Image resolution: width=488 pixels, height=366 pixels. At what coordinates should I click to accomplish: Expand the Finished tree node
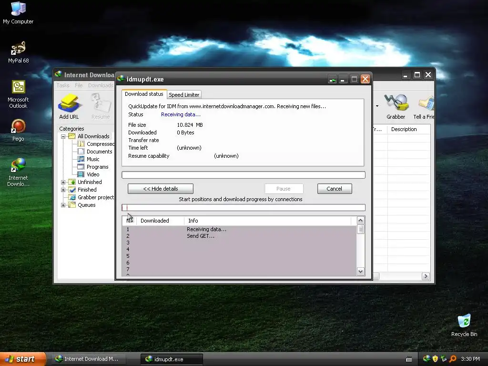click(63, 190)
